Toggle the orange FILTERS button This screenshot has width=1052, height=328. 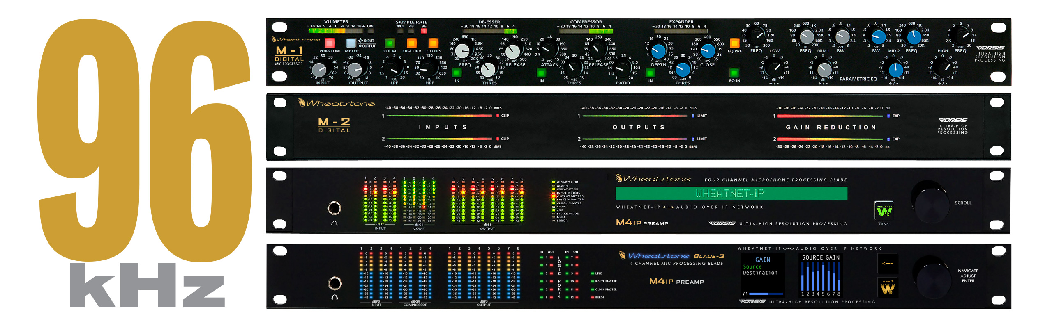coord(433,43)
